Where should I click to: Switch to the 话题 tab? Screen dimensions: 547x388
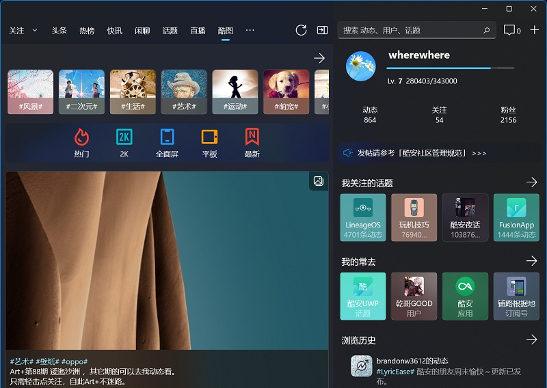tap(170, 31)
